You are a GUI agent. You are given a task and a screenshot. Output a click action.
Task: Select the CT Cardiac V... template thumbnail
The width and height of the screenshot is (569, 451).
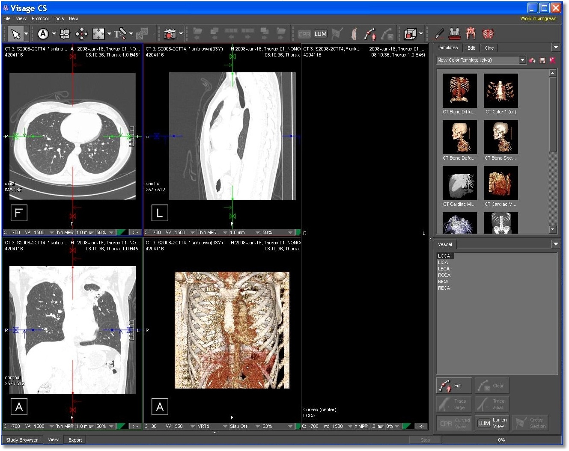[500, 183]
